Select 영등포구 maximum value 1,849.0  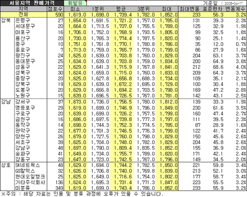pyautogui.click(x=169, y=108)
